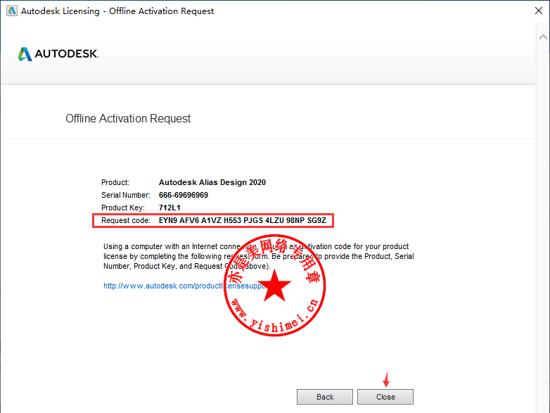Click the Autodesk icon in the title bar
The image size is (550, 413).
click(10, 11)
